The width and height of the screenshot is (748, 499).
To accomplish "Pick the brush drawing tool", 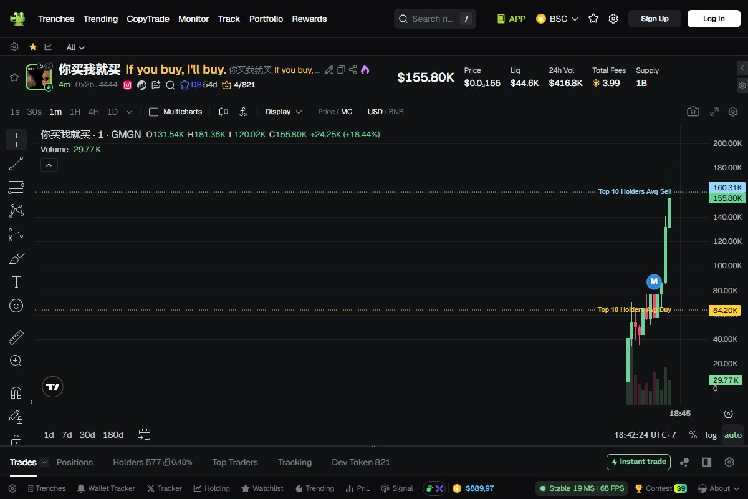I will point(16,258).
